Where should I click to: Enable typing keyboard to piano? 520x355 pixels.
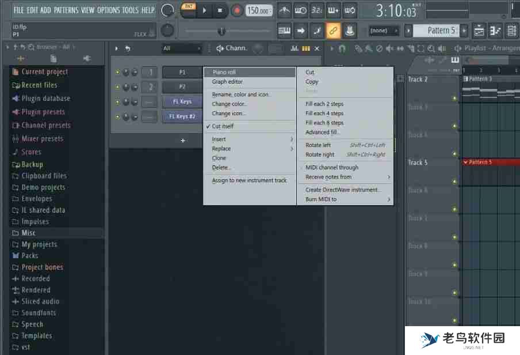coord(284,31)
